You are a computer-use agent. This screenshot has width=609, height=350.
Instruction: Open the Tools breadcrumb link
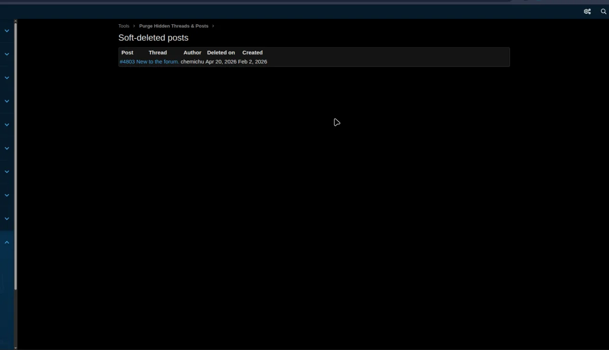(x=124, y=26)
